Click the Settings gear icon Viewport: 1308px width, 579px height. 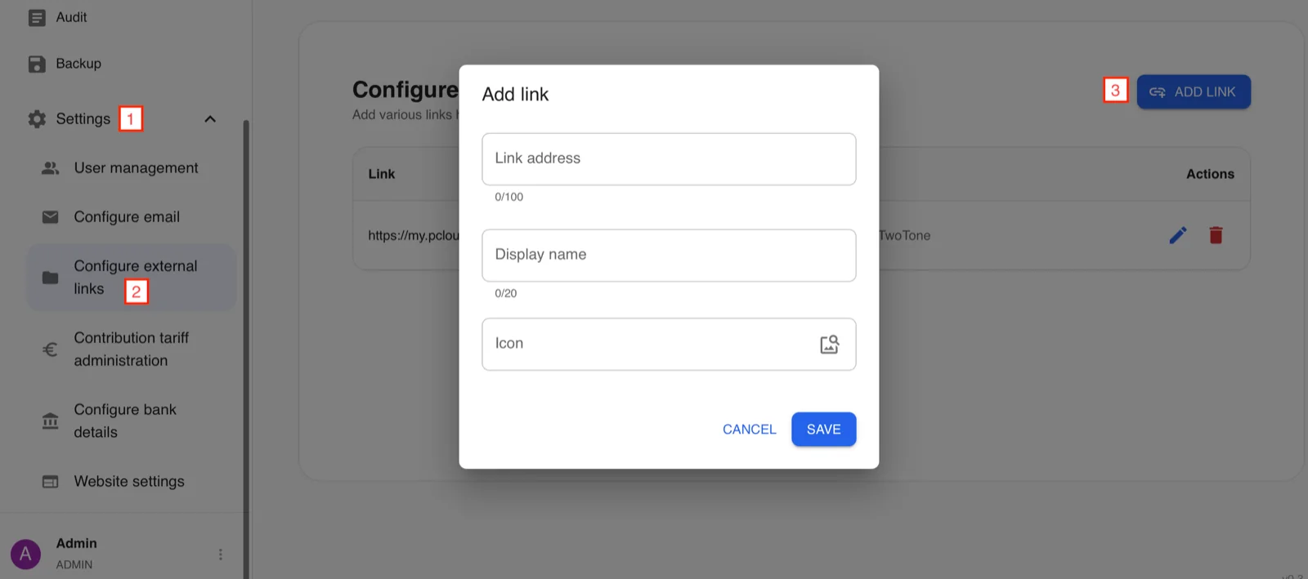[x=37, y=119]
